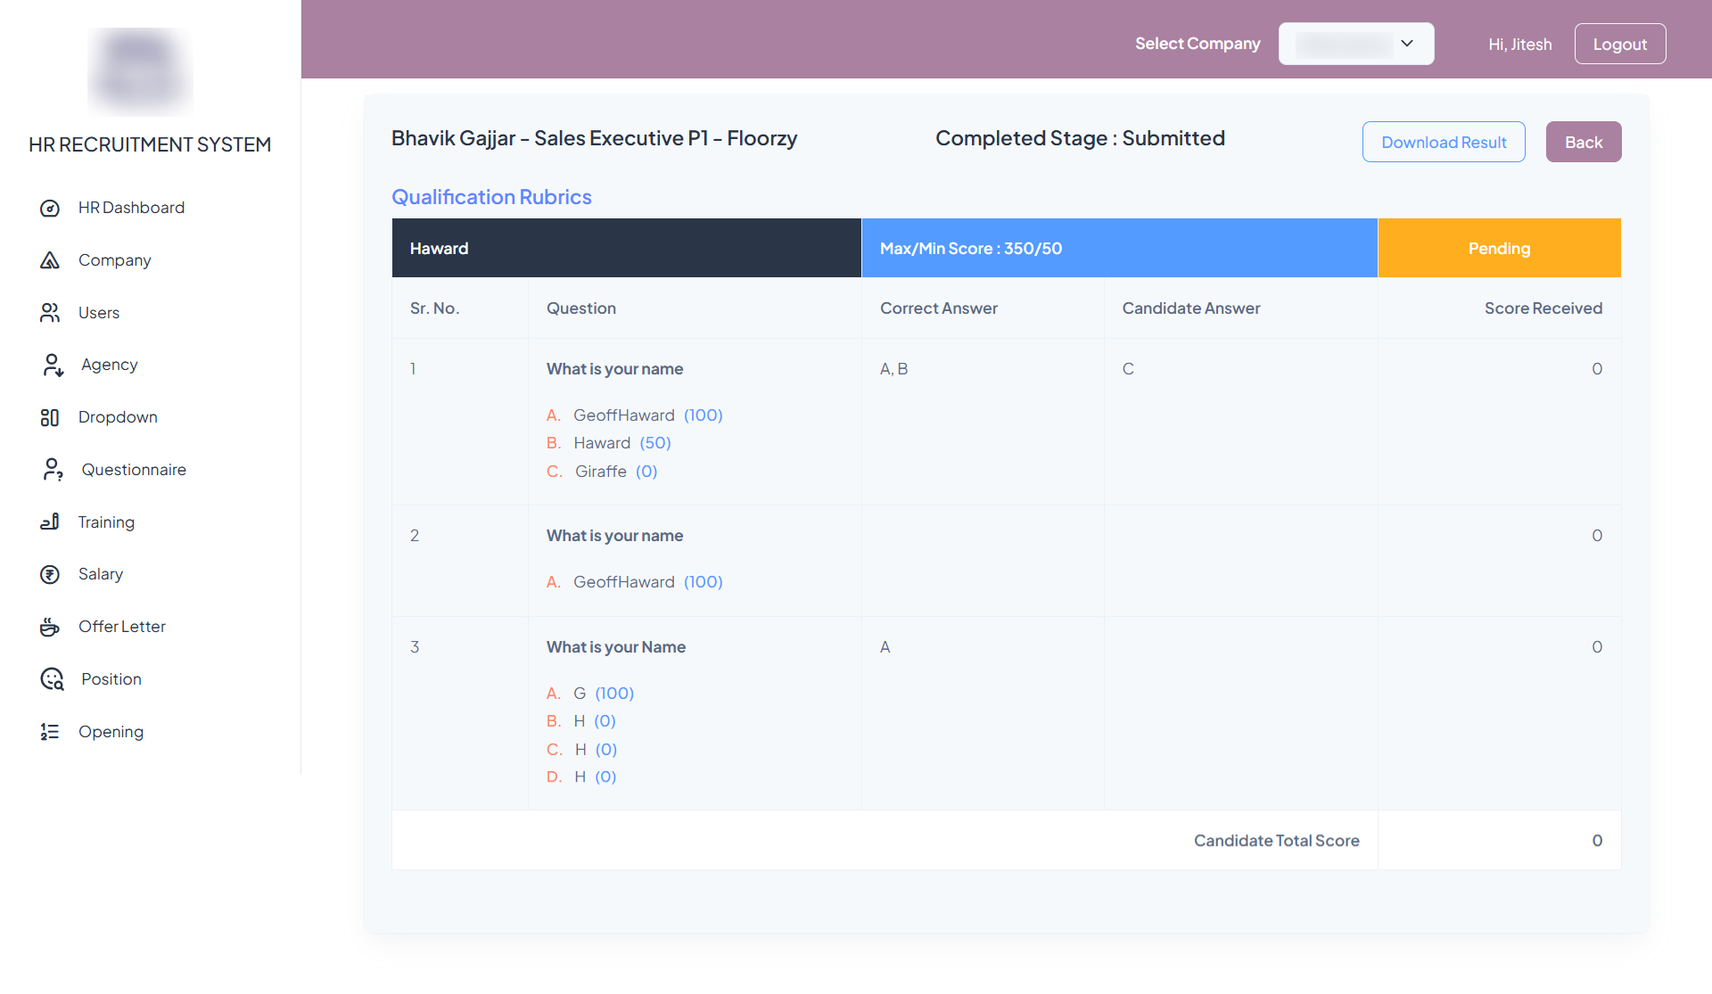
Task: Open the Company menu item
Action: click(114, 260)
